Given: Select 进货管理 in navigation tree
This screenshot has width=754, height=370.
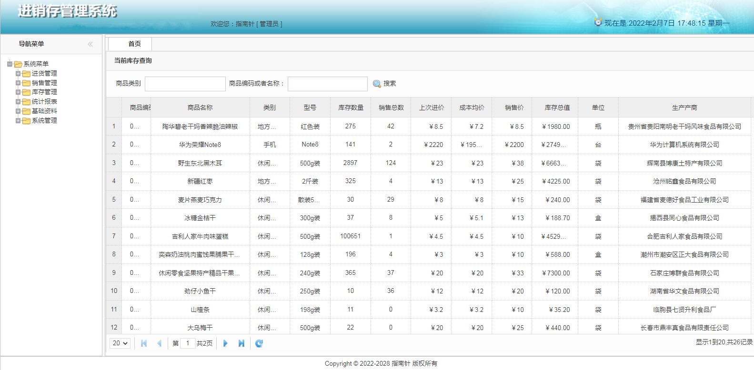Looking at the screenshot, I should tap(44, 74).
